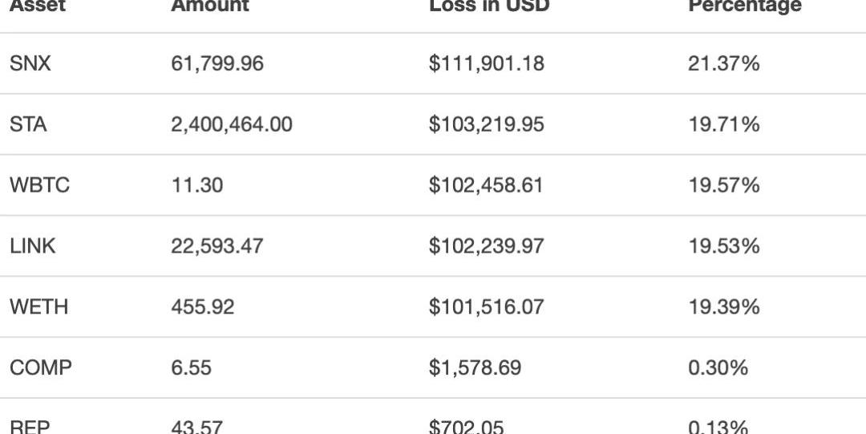Select the STA amount 2,400,464.00
This screenshot has width=866, height=434.
click(232, 125)
